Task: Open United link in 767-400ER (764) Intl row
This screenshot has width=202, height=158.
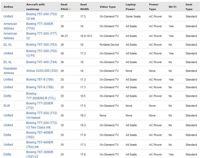Action: pos(8,145)
